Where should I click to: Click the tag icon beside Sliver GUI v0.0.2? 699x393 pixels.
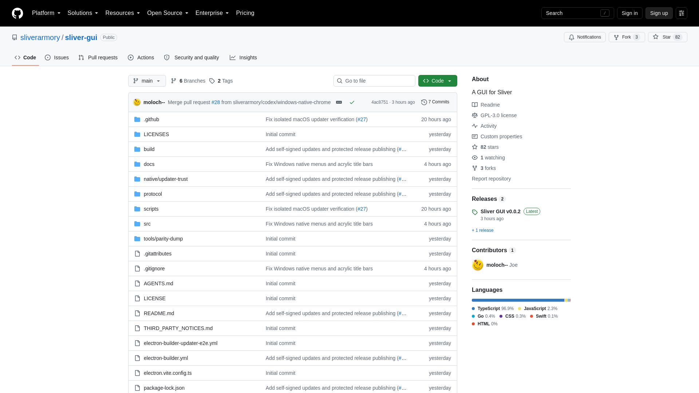point(475,212)
